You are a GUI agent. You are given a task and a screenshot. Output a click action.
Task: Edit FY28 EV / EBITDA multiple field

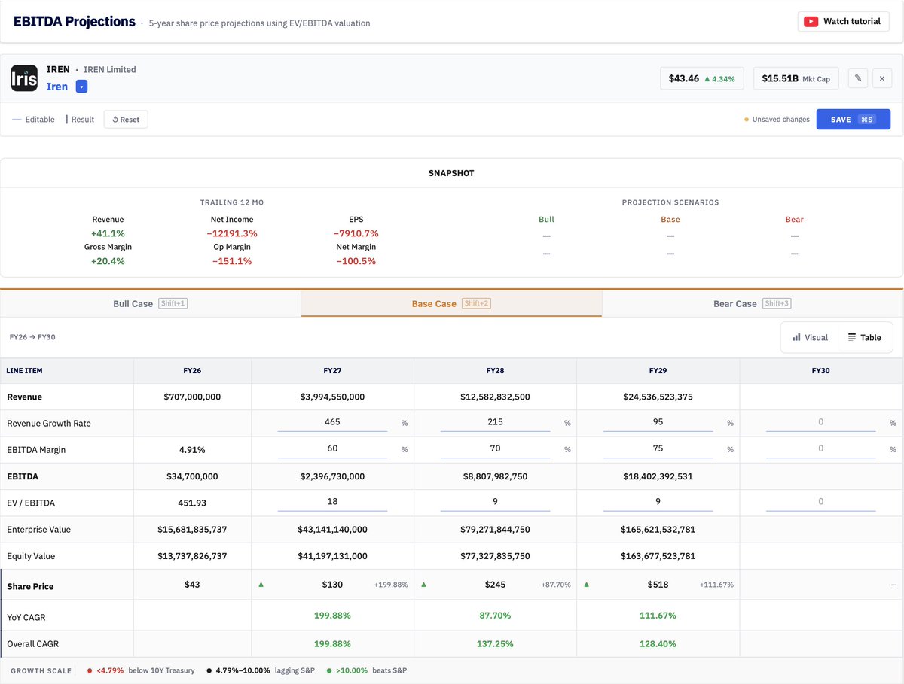[495, 502]
